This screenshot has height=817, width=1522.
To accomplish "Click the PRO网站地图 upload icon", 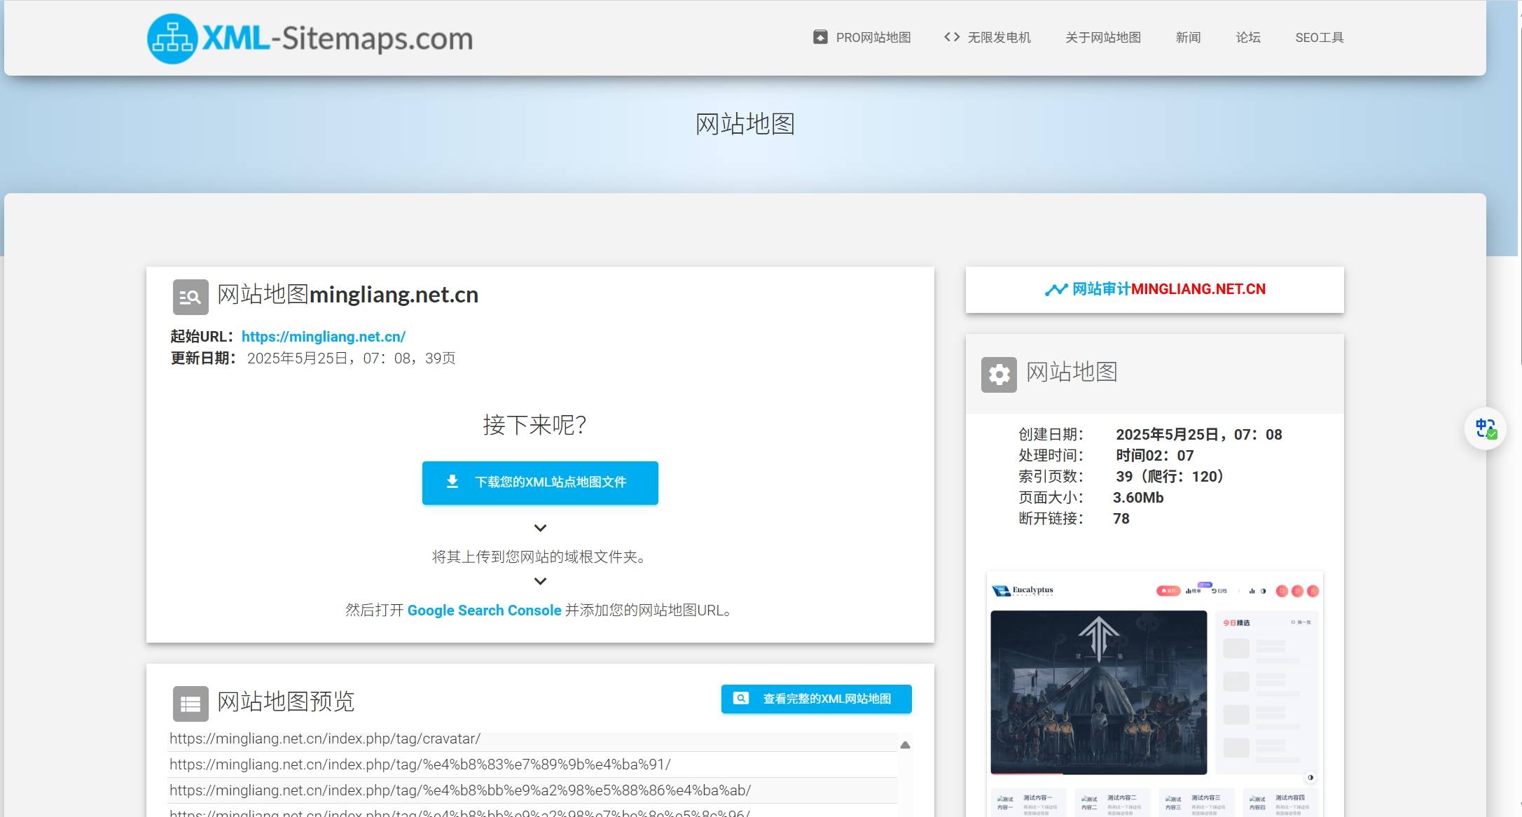I will (x=819, y=37).
